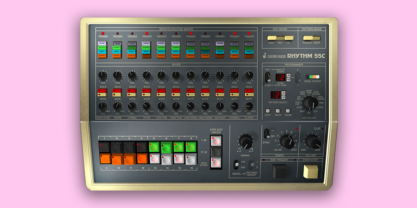Click the PATTERN SELECT number display
The width and height of the screenshot is (417, 208).
(x=276, y=95)
